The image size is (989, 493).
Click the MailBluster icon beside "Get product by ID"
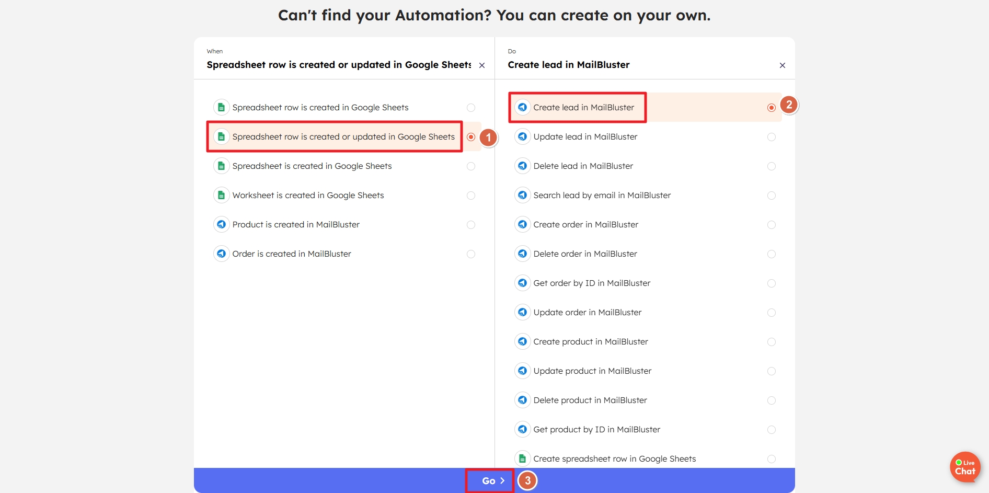(522, 429)
